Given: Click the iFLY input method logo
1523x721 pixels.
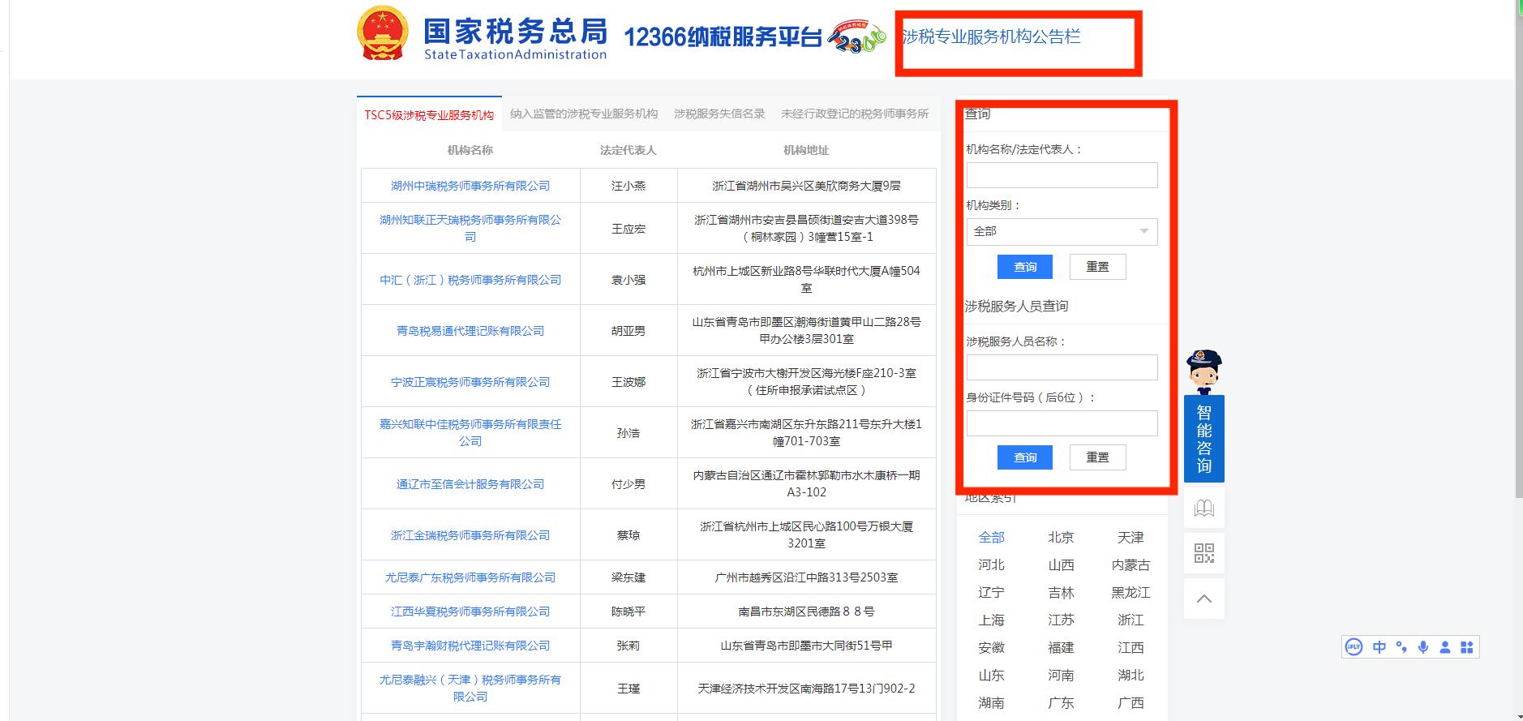Looking at the screenshot, I should [1354, 647].
